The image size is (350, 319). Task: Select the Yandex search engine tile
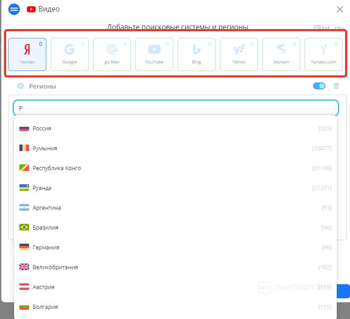click(x=27, y=55)
